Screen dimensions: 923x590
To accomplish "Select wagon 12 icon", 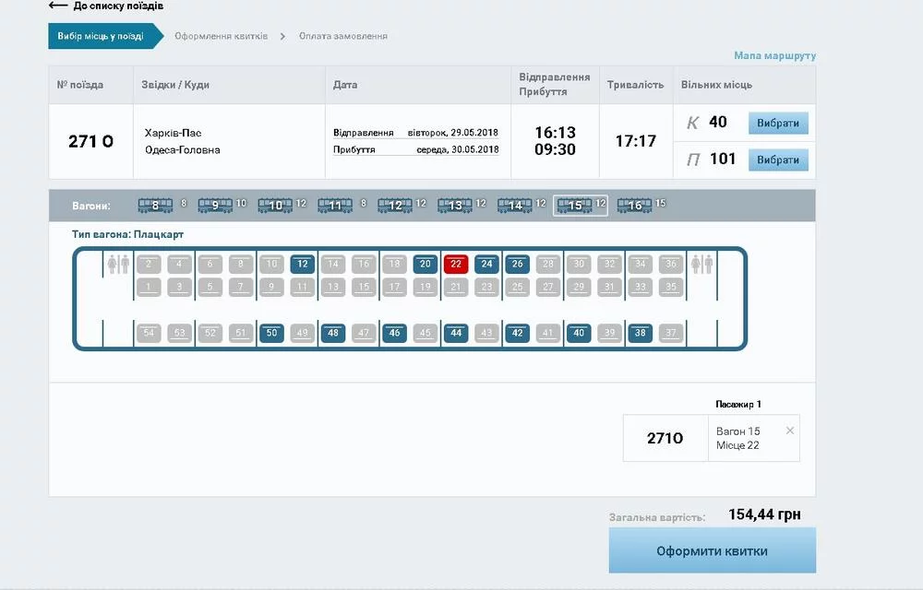I will pyautogui.click(x=395, y=205).
